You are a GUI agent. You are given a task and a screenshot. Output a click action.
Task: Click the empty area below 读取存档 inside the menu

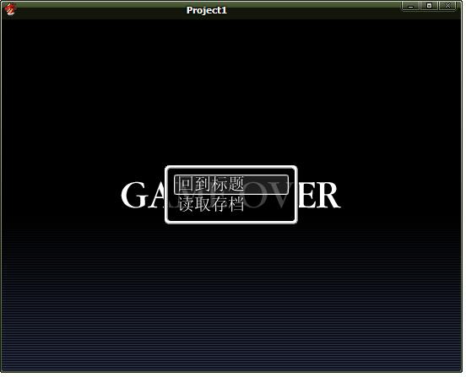pyautogui.click(x=231, y=217)
